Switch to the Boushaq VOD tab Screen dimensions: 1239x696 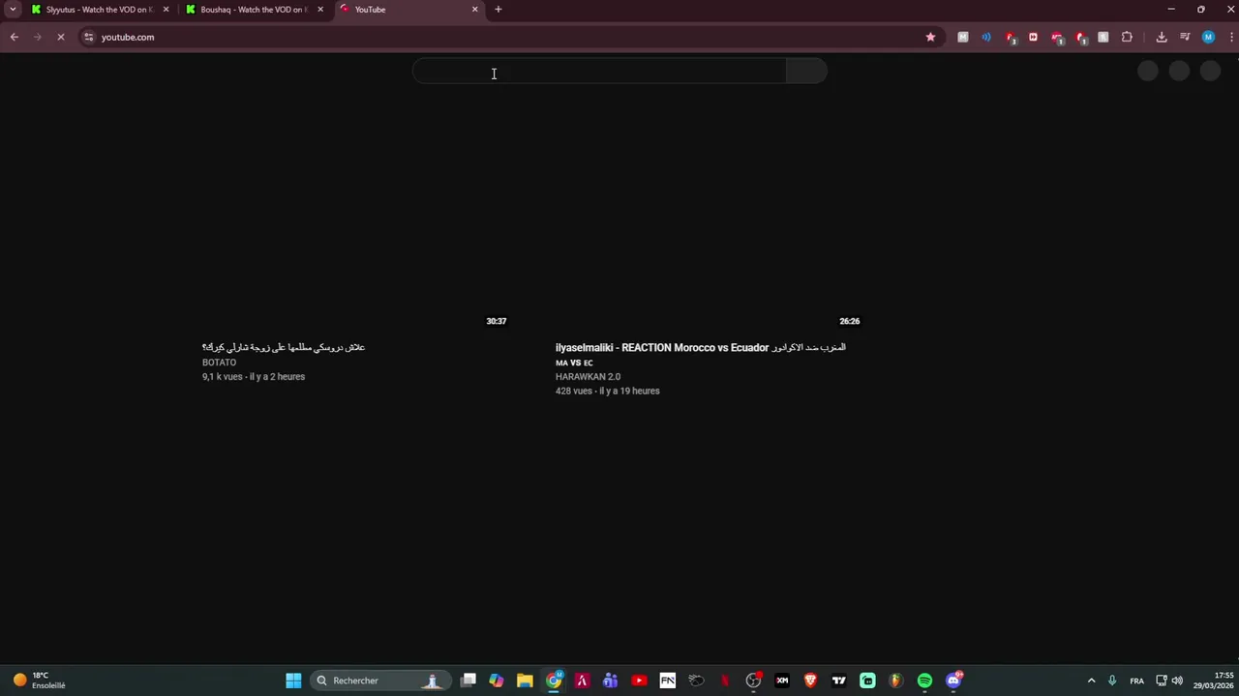(254, 10)
